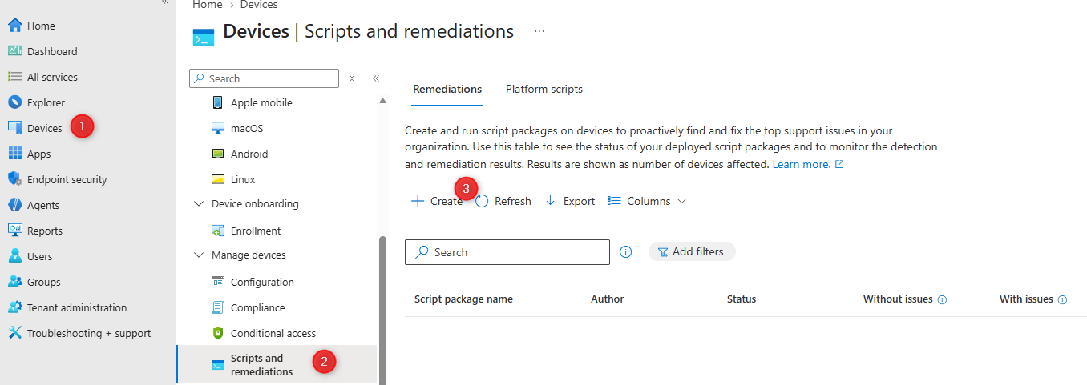Viewport: 1087px width, 385px height.
Task: Collapse the devices side menu double chevron
Action: pos(376,78)
